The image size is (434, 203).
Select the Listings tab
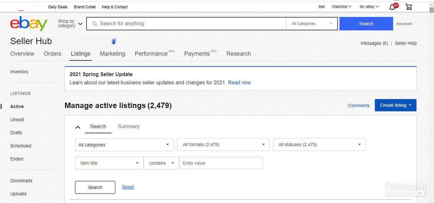click(80, 54)
